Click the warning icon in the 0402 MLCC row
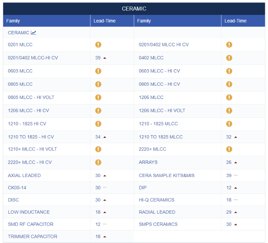This screenshot has height=243, width=268. 229,58
